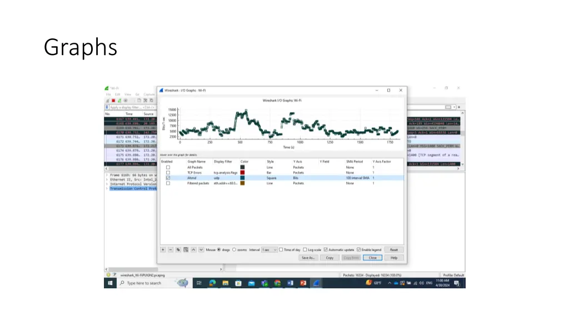
Task: Open the Mail app from the taskbar
Action: click(252, 283)
